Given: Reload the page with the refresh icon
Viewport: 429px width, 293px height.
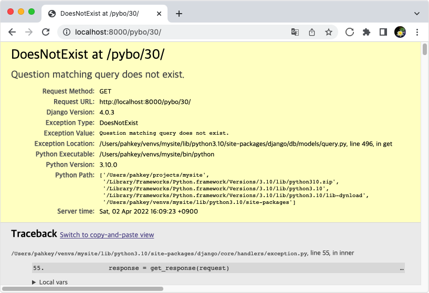Looking at the screenshot, I should pos(46,32).
